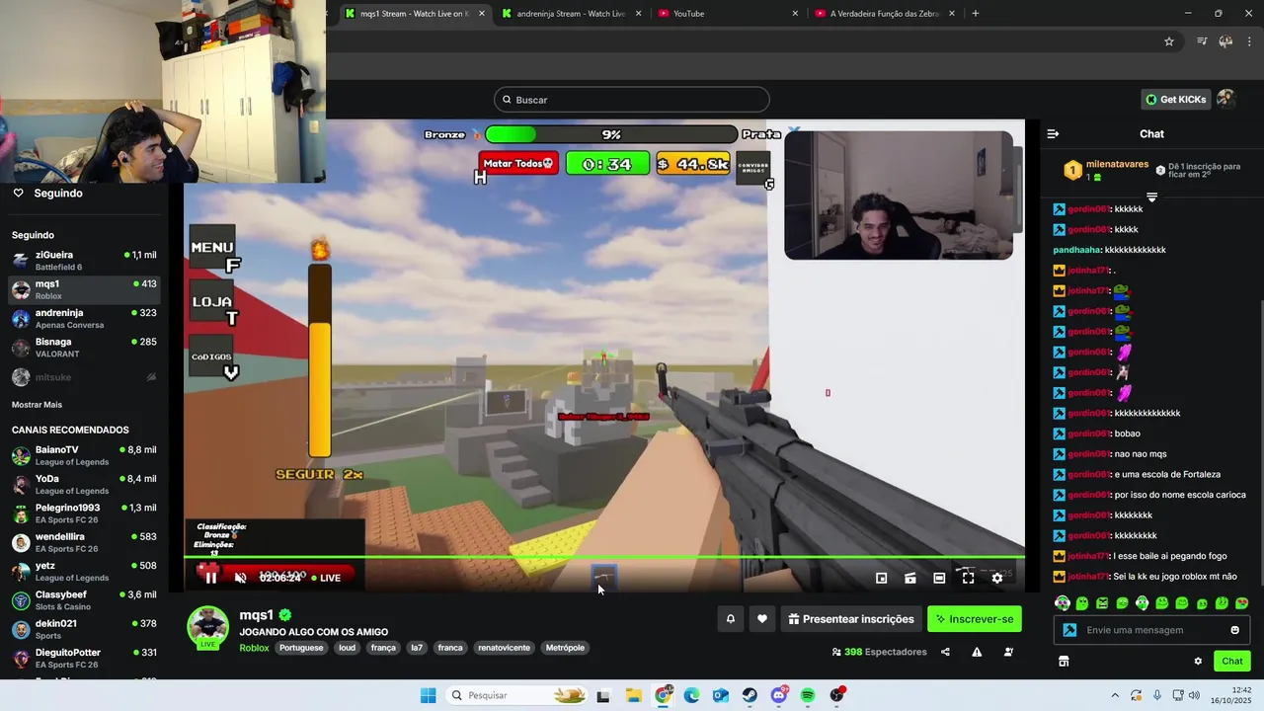This screenshot has width=1264, height=711.
Task: Click chat username pandhaaha
Action: coord(1076,250)
